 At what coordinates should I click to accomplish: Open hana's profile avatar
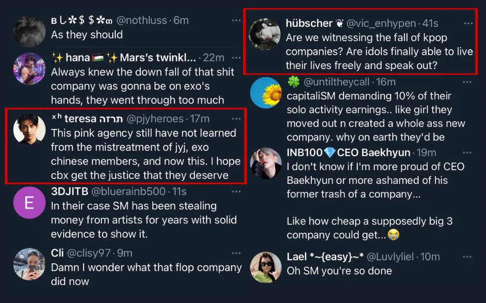click(29, 69)
